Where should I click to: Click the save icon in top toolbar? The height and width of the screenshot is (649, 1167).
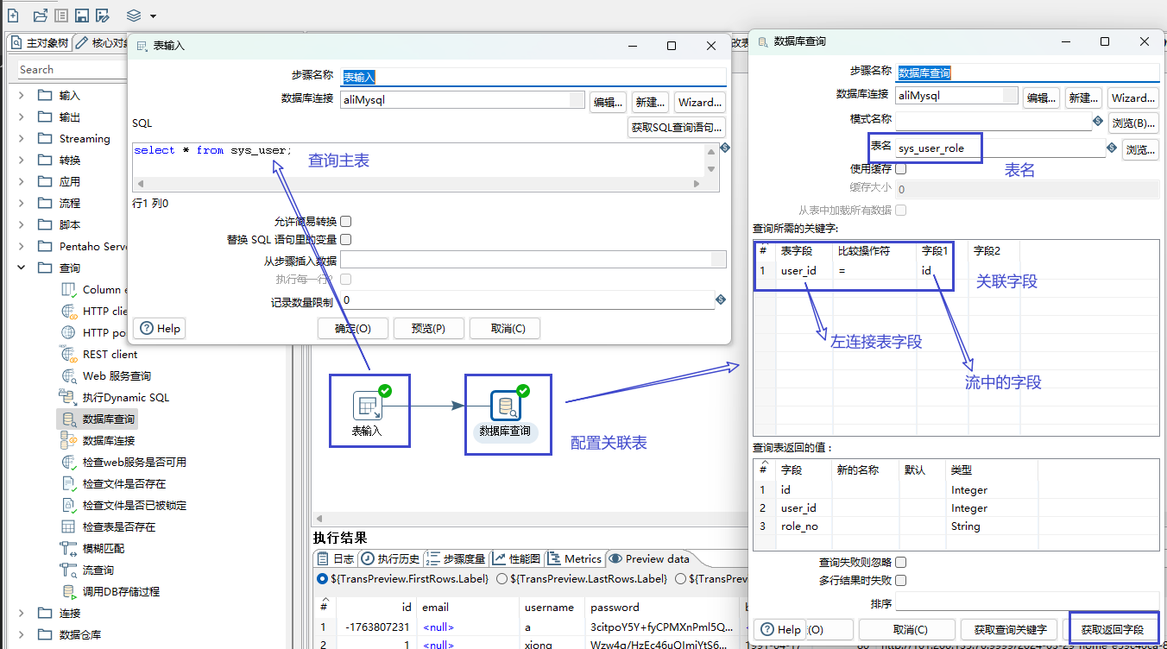click(x=82, y=16)
